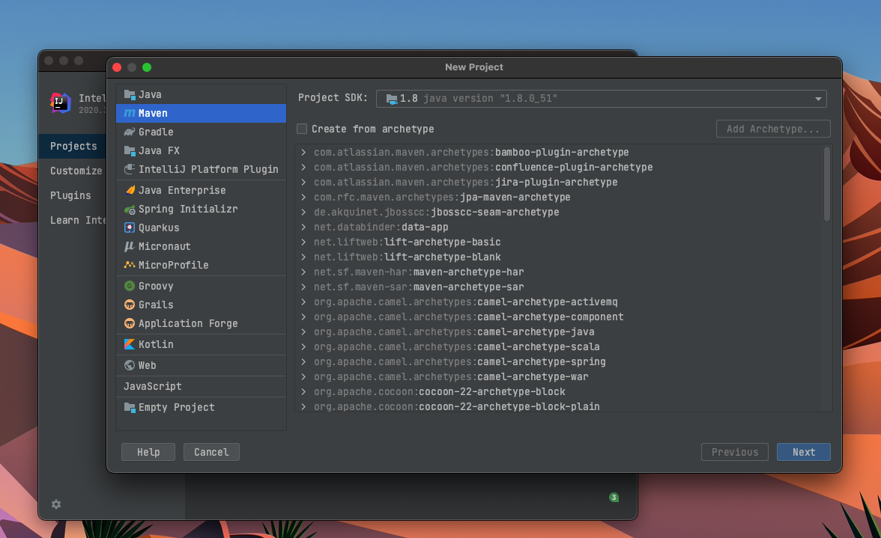Click the Groovy green circle icon

click(130, 286)
